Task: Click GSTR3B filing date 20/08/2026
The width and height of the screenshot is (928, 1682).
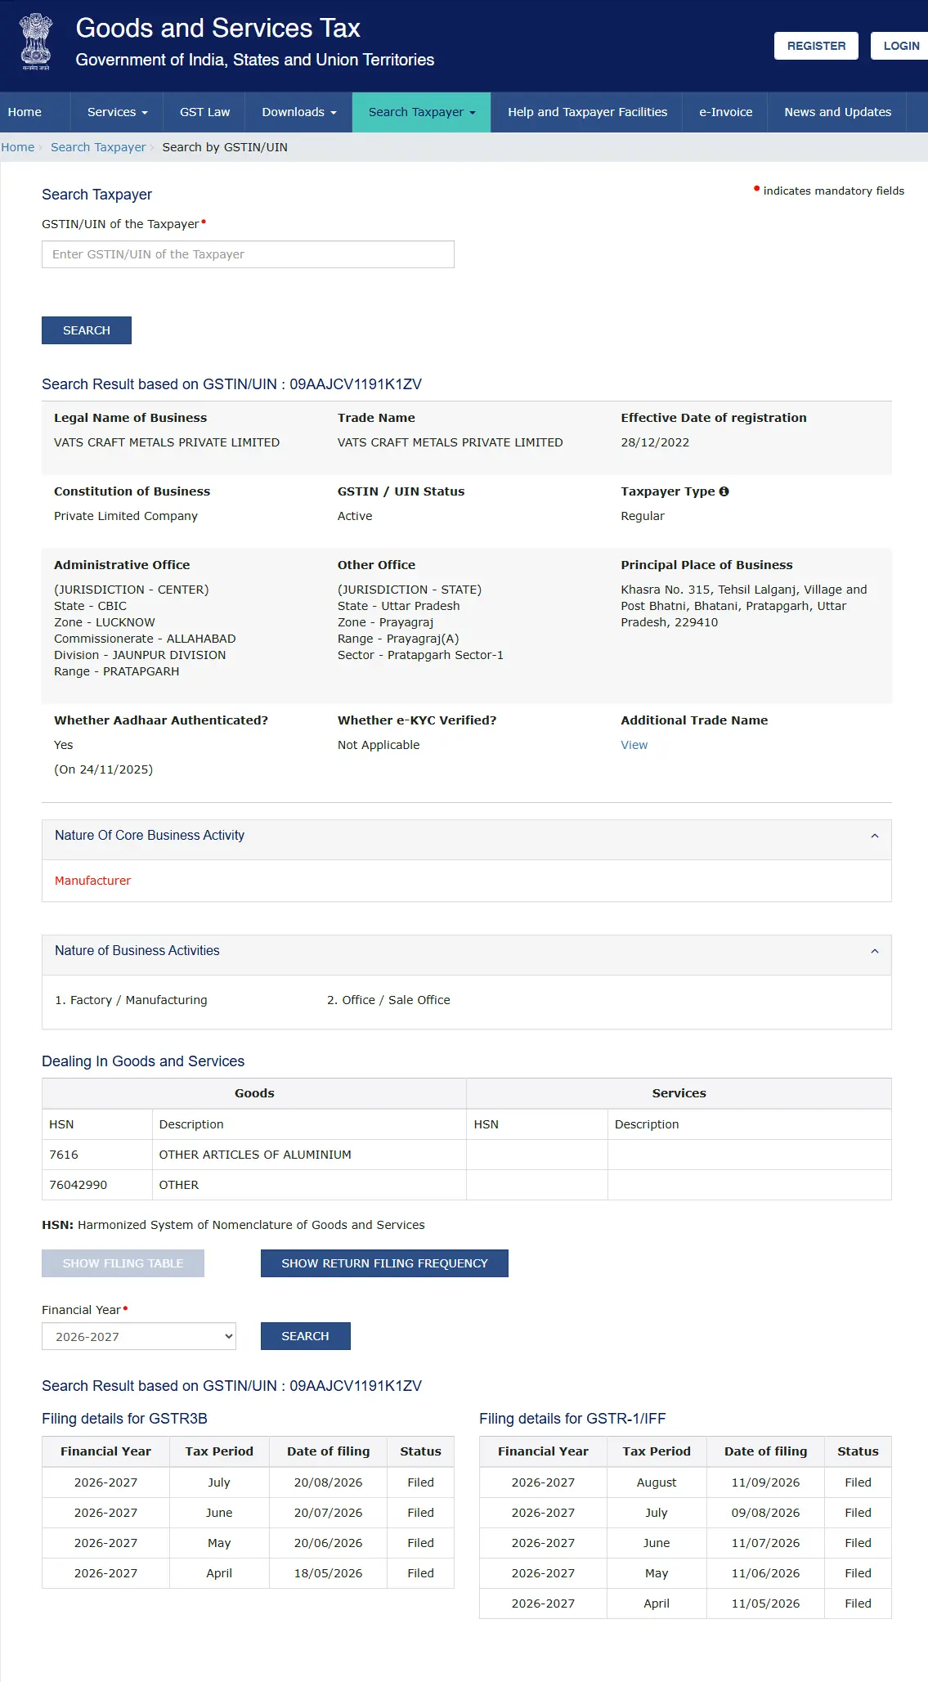Action: (328, 1482)
